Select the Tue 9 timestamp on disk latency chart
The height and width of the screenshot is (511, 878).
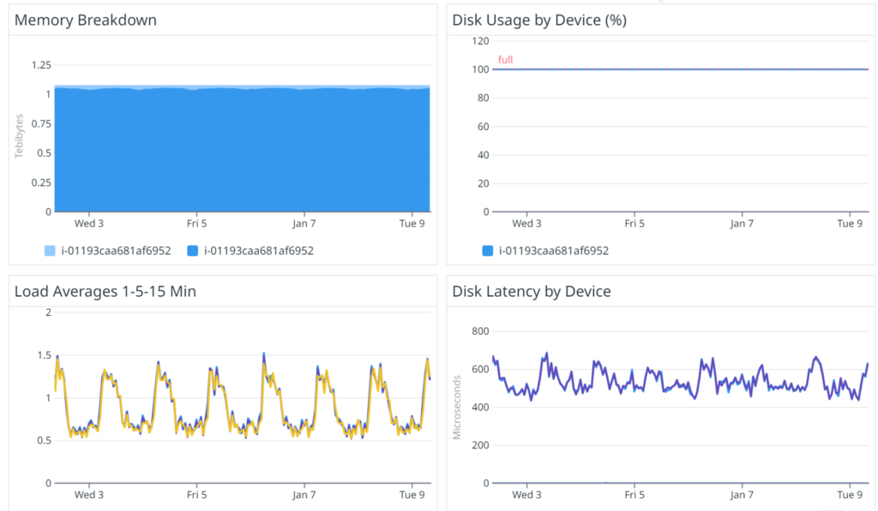(x=850, y=495)
